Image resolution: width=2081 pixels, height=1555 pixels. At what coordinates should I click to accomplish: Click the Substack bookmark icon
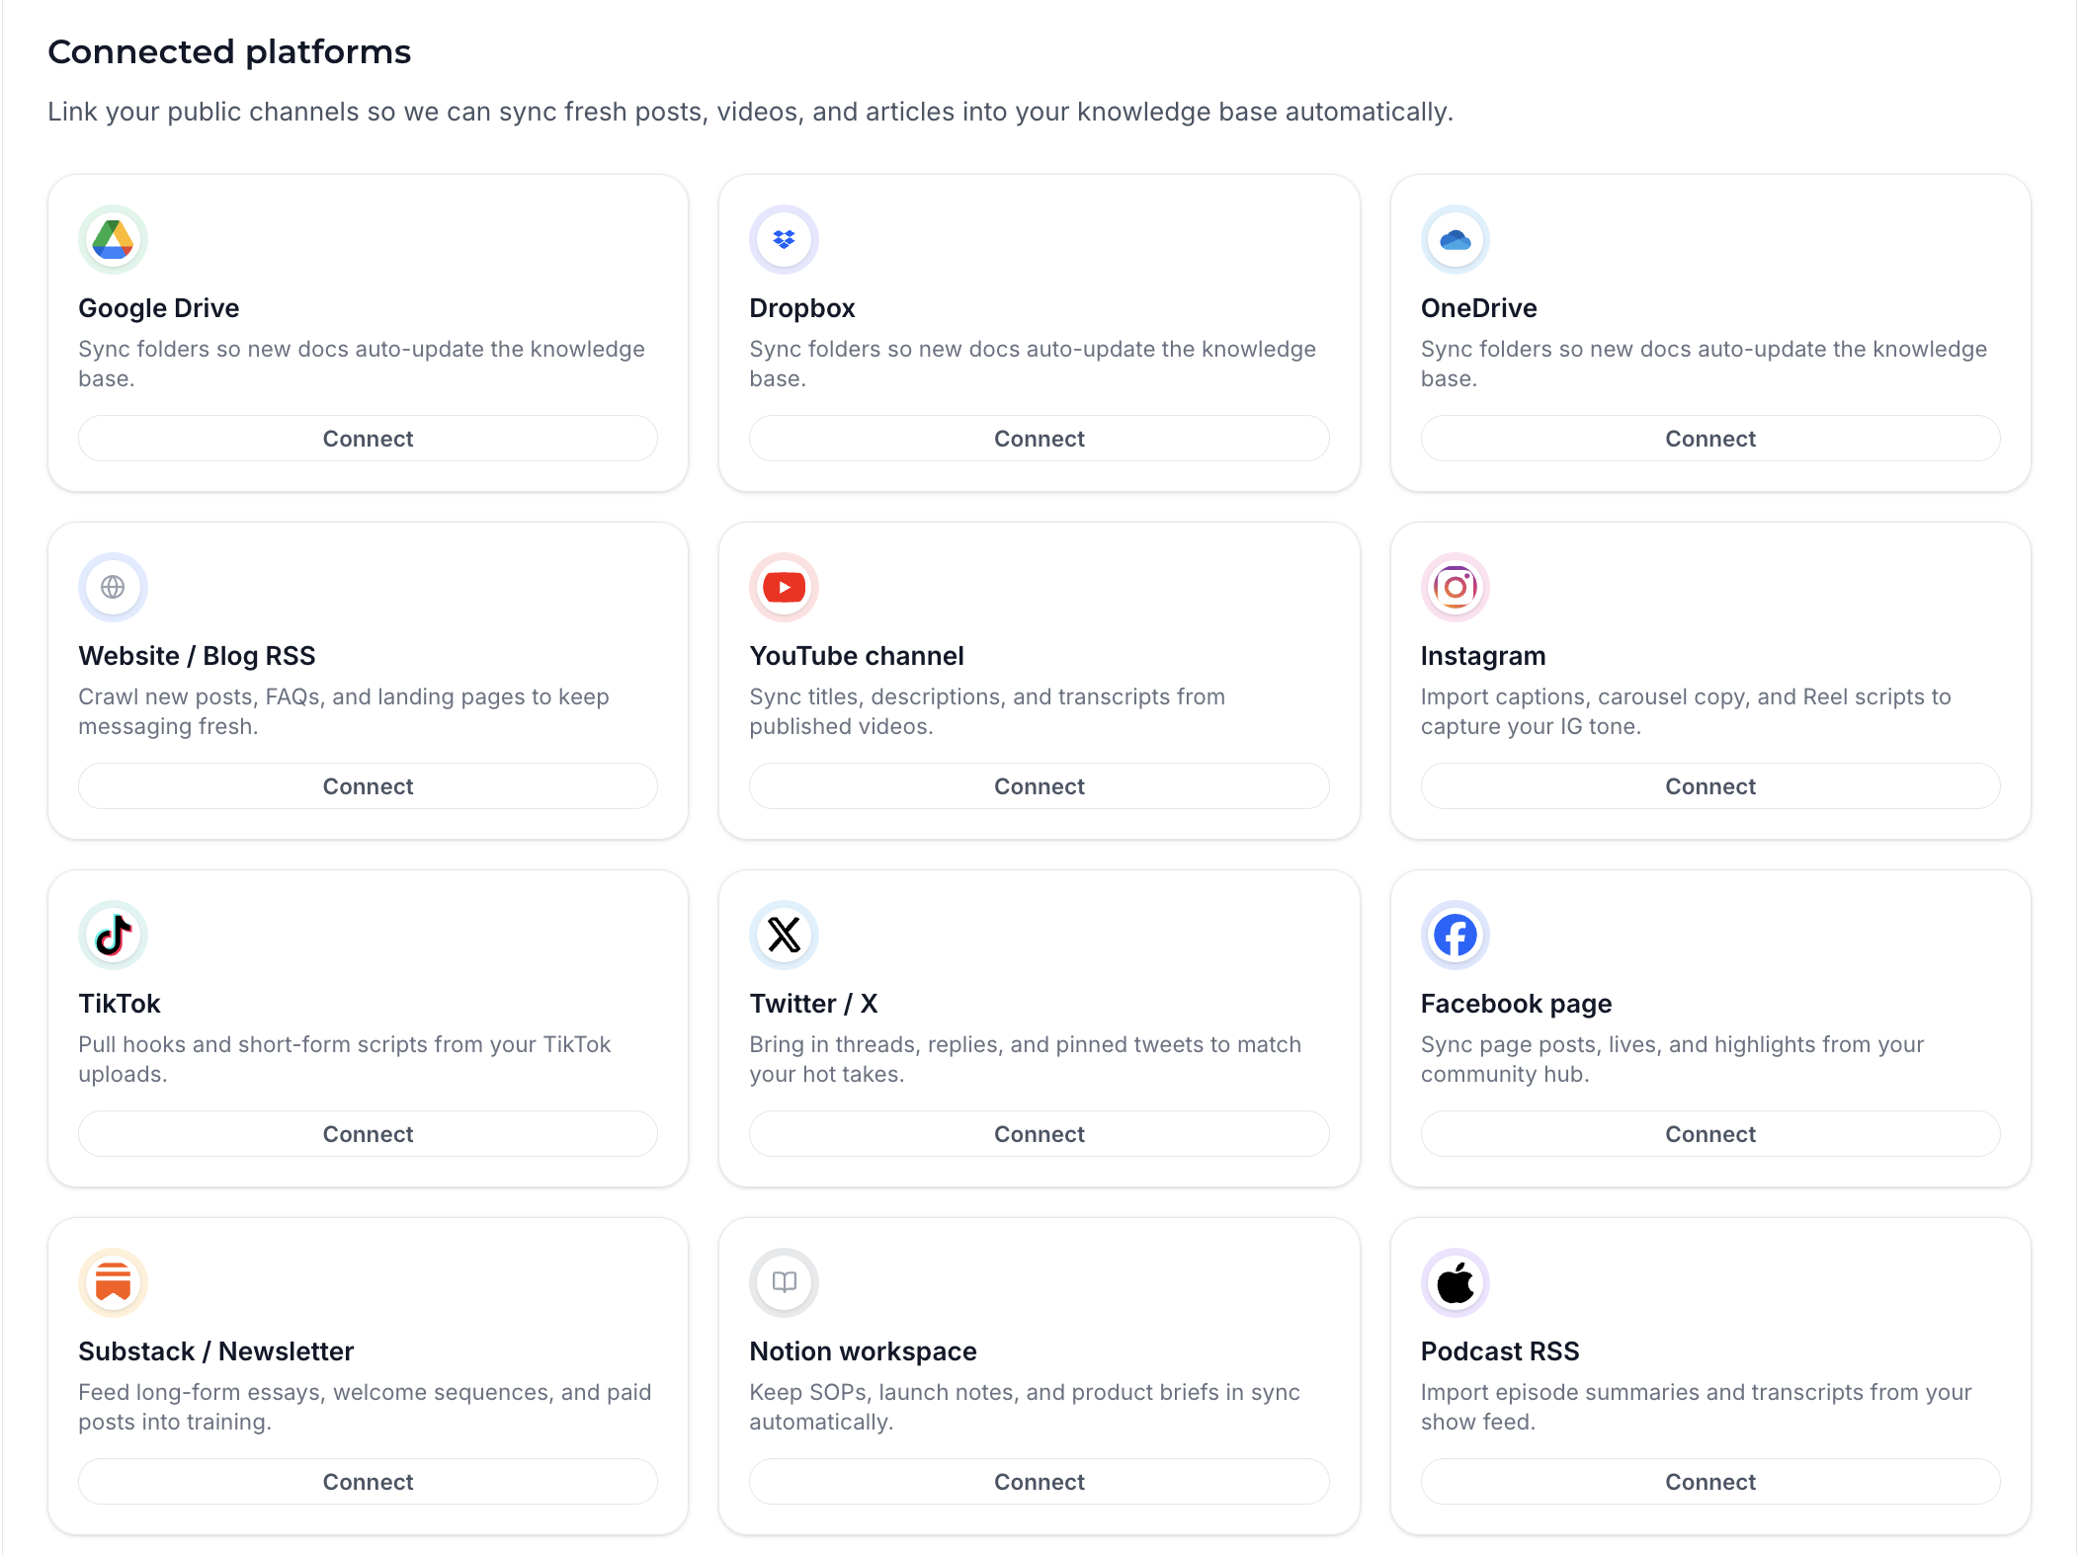coord(113,1282)
